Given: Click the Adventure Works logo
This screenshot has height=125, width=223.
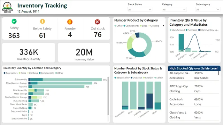Looking at the screenshot, I should coord(7,7).
